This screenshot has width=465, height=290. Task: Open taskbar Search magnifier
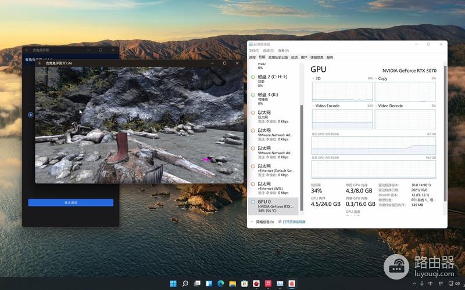pyautogui.click(x=185, y=284)
